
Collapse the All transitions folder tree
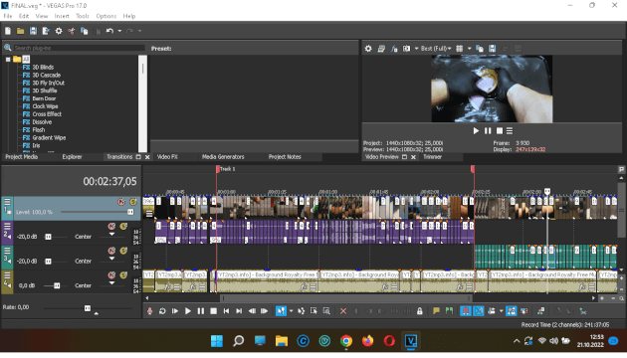coord(8,59)
